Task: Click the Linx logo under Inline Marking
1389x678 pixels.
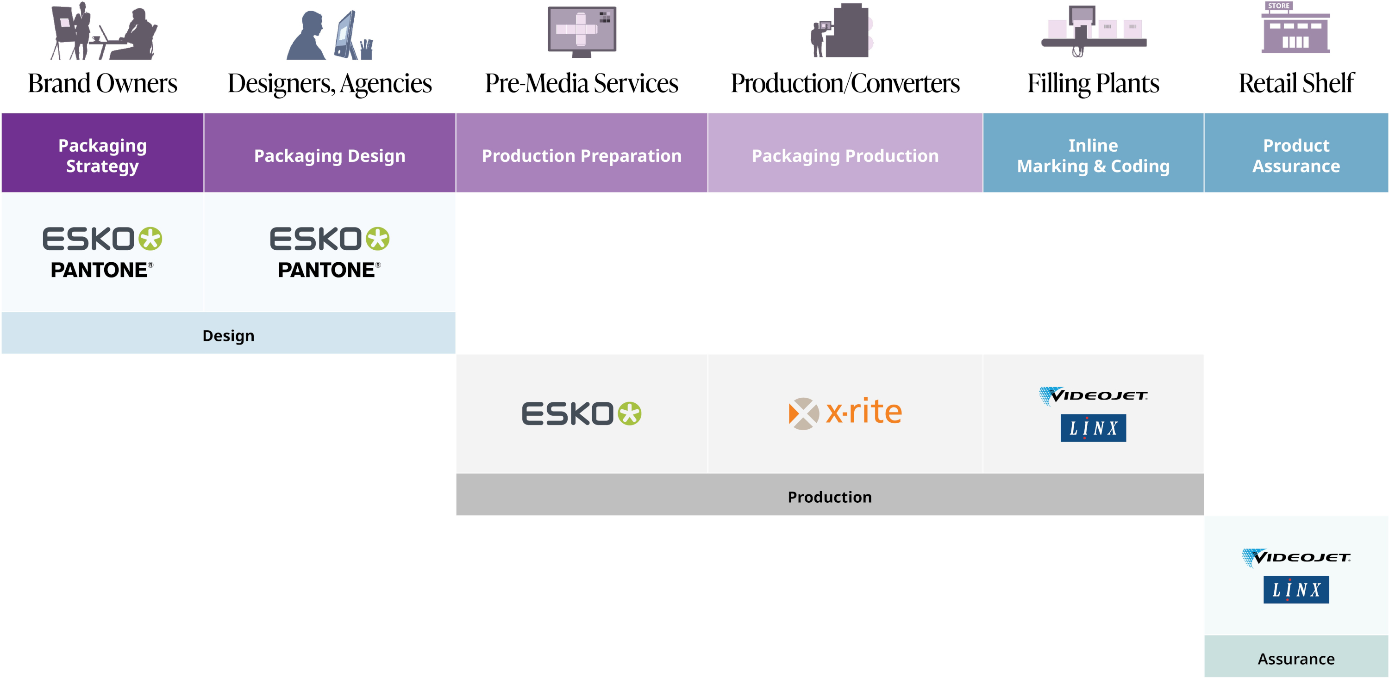Action: 1093,428
